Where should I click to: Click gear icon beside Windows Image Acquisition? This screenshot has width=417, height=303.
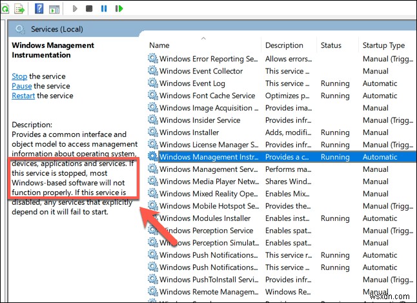coord(152,107)
